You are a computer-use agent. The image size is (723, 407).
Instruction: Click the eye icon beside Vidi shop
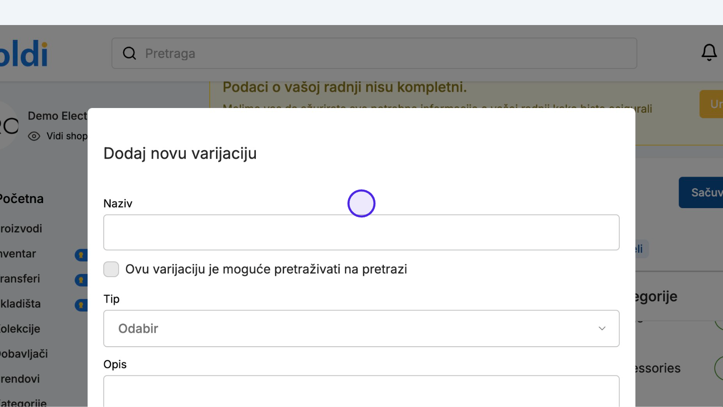pyautogui.click(x=34, y=136)
